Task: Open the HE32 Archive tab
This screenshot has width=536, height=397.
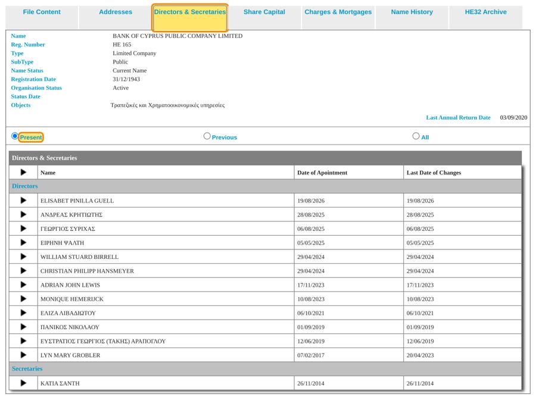Action: [x=486, y=17]
